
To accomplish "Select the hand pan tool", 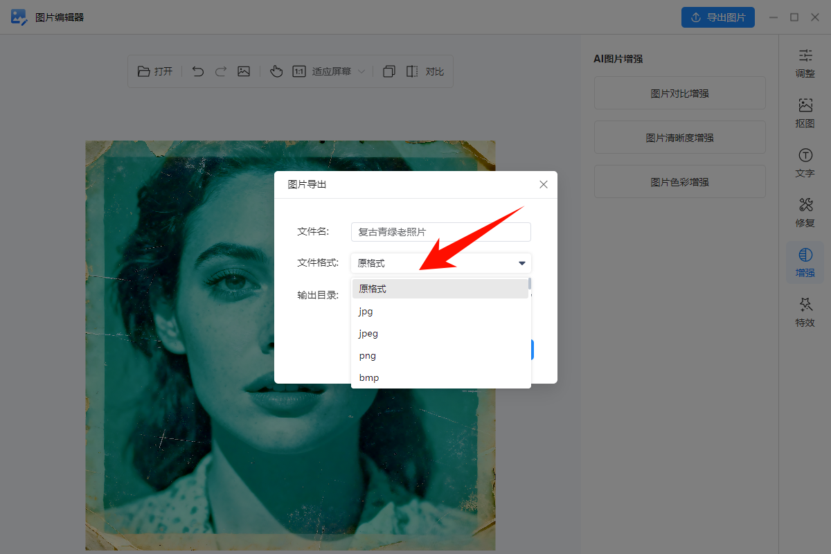I will click(276, 71).
